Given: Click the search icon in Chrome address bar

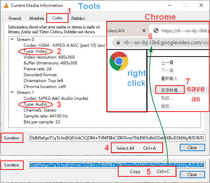Looking at the screenshot, I should point(118,43).
